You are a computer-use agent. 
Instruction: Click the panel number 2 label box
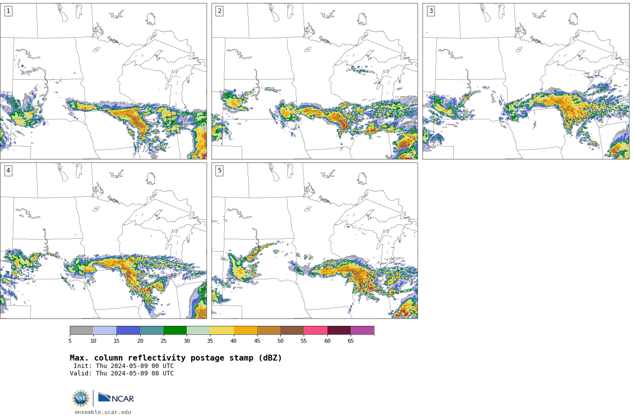(x=219, y=11)
